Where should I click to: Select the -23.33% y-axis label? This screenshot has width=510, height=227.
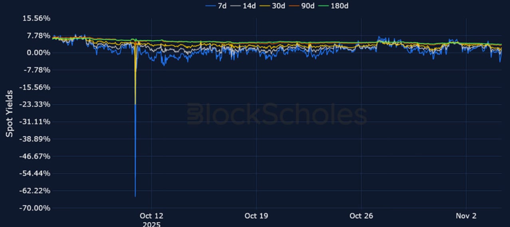(x=35, y=105)
